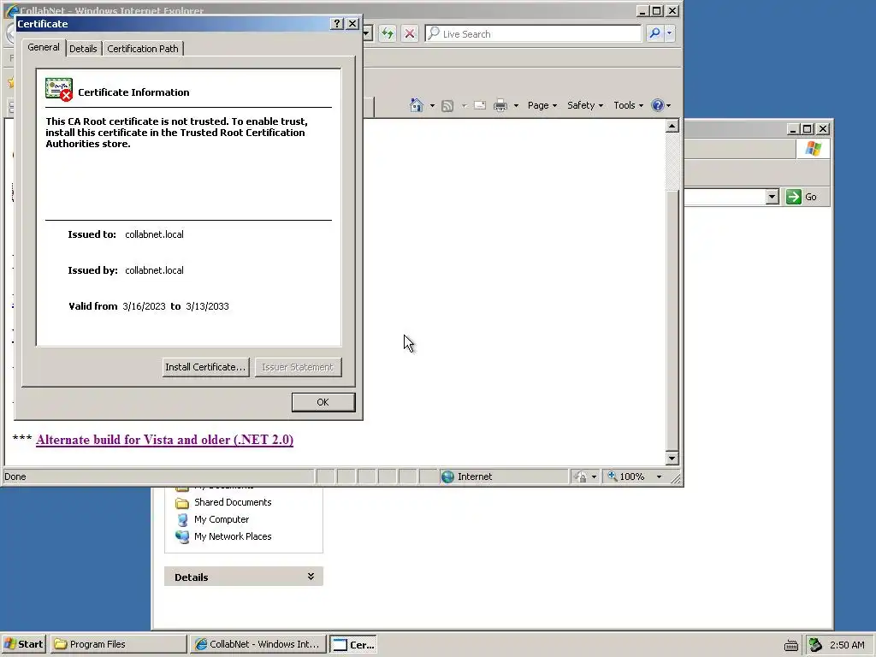Screen dimensions: 876x657
Task: Open the 100% zoom level dropdown
Action: (660, 476)
